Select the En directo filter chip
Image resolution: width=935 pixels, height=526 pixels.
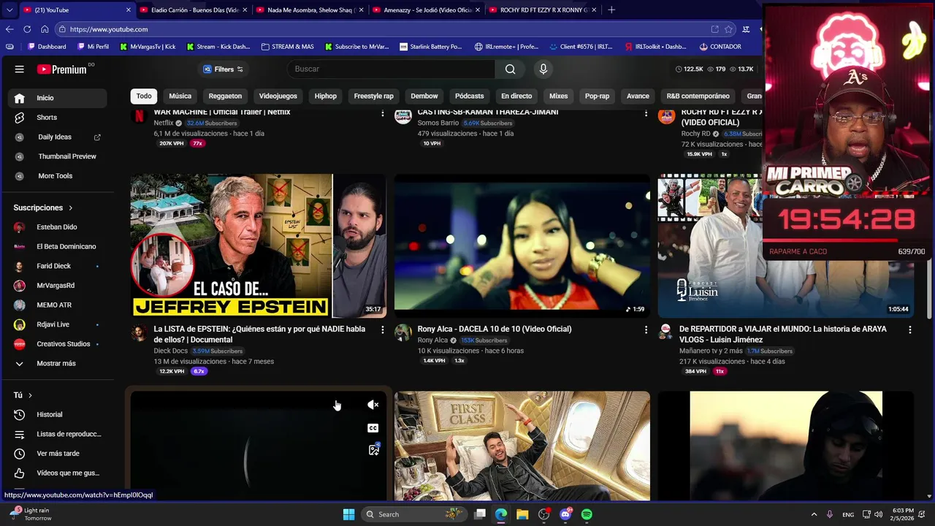click(516, 96)
